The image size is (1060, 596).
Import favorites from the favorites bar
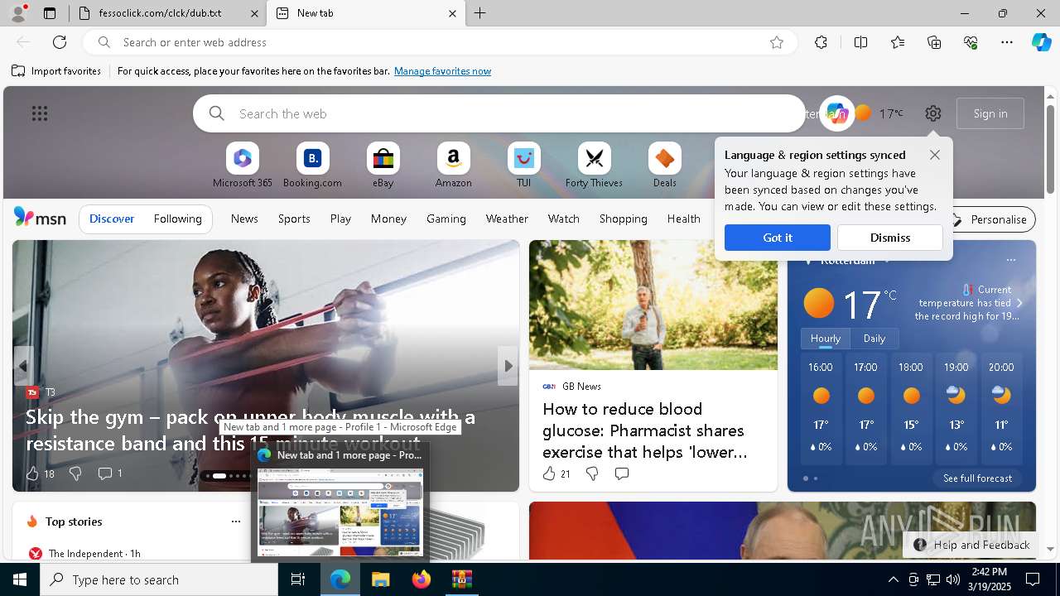pos(56,71)
